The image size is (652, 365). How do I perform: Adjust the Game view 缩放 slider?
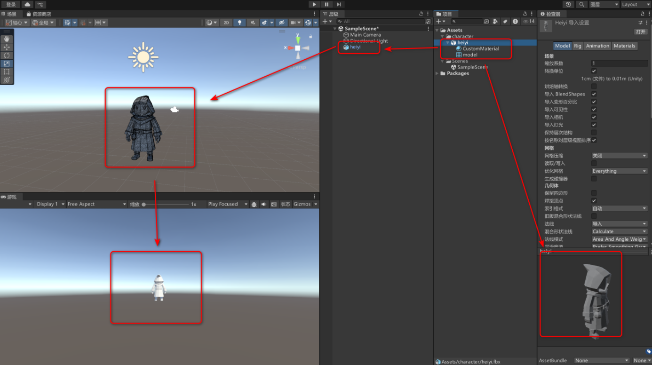(x=166, y=204)
